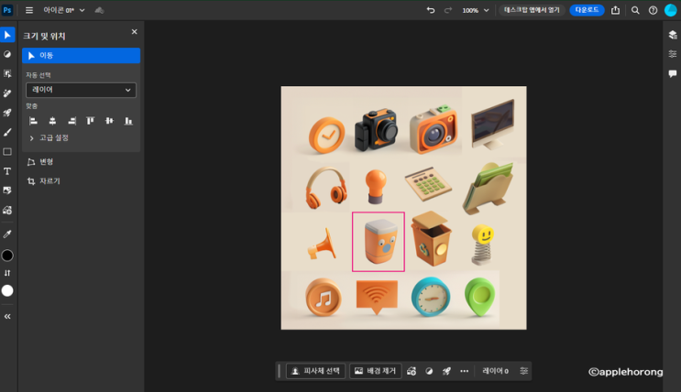Open the adjustments sliders panel on right rail
681x392 pixels.
[673, 54]
